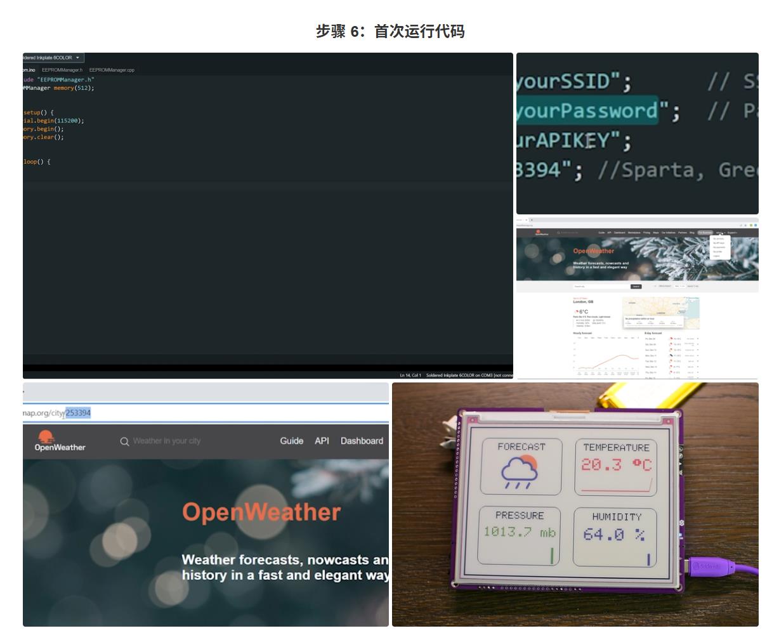Viewport: 779px width, 633px height.
Task: Open the OpenWeather London homepage thumbnail
Action: [x=638, y=299]
